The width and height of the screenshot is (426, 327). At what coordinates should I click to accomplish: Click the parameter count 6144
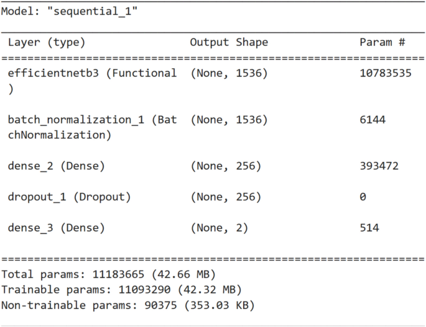click(x=373, y=120)
